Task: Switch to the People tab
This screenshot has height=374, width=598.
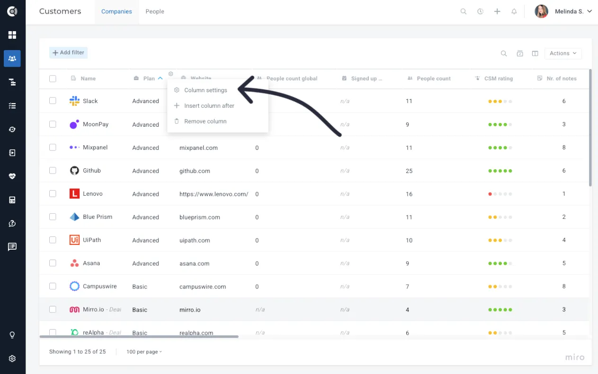Action: (x=155, y=12)
